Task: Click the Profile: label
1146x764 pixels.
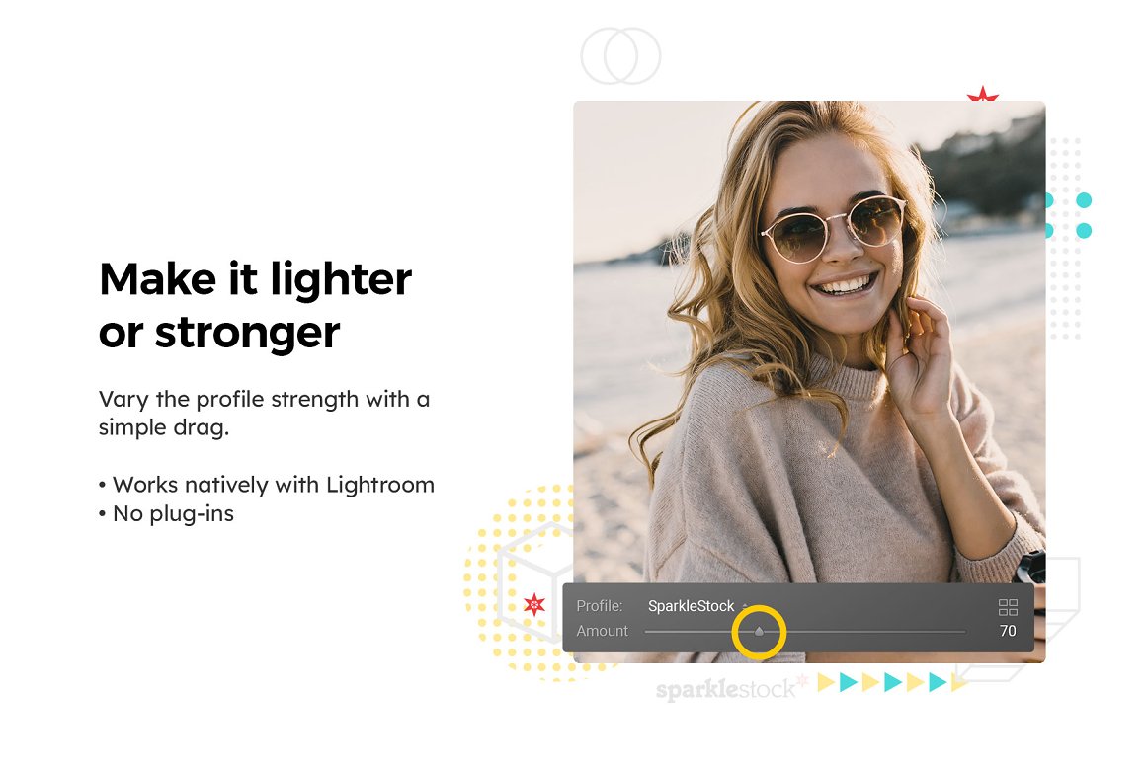Action: pyautogui.click(x=600, y=605)
